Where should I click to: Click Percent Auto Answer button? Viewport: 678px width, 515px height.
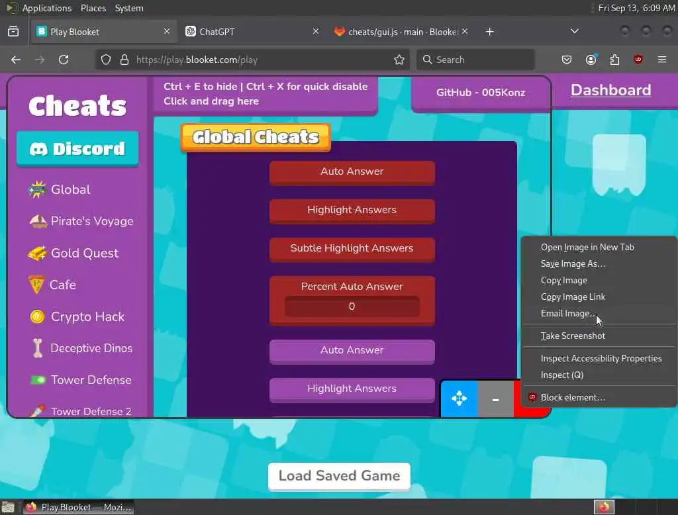point(352,286)
